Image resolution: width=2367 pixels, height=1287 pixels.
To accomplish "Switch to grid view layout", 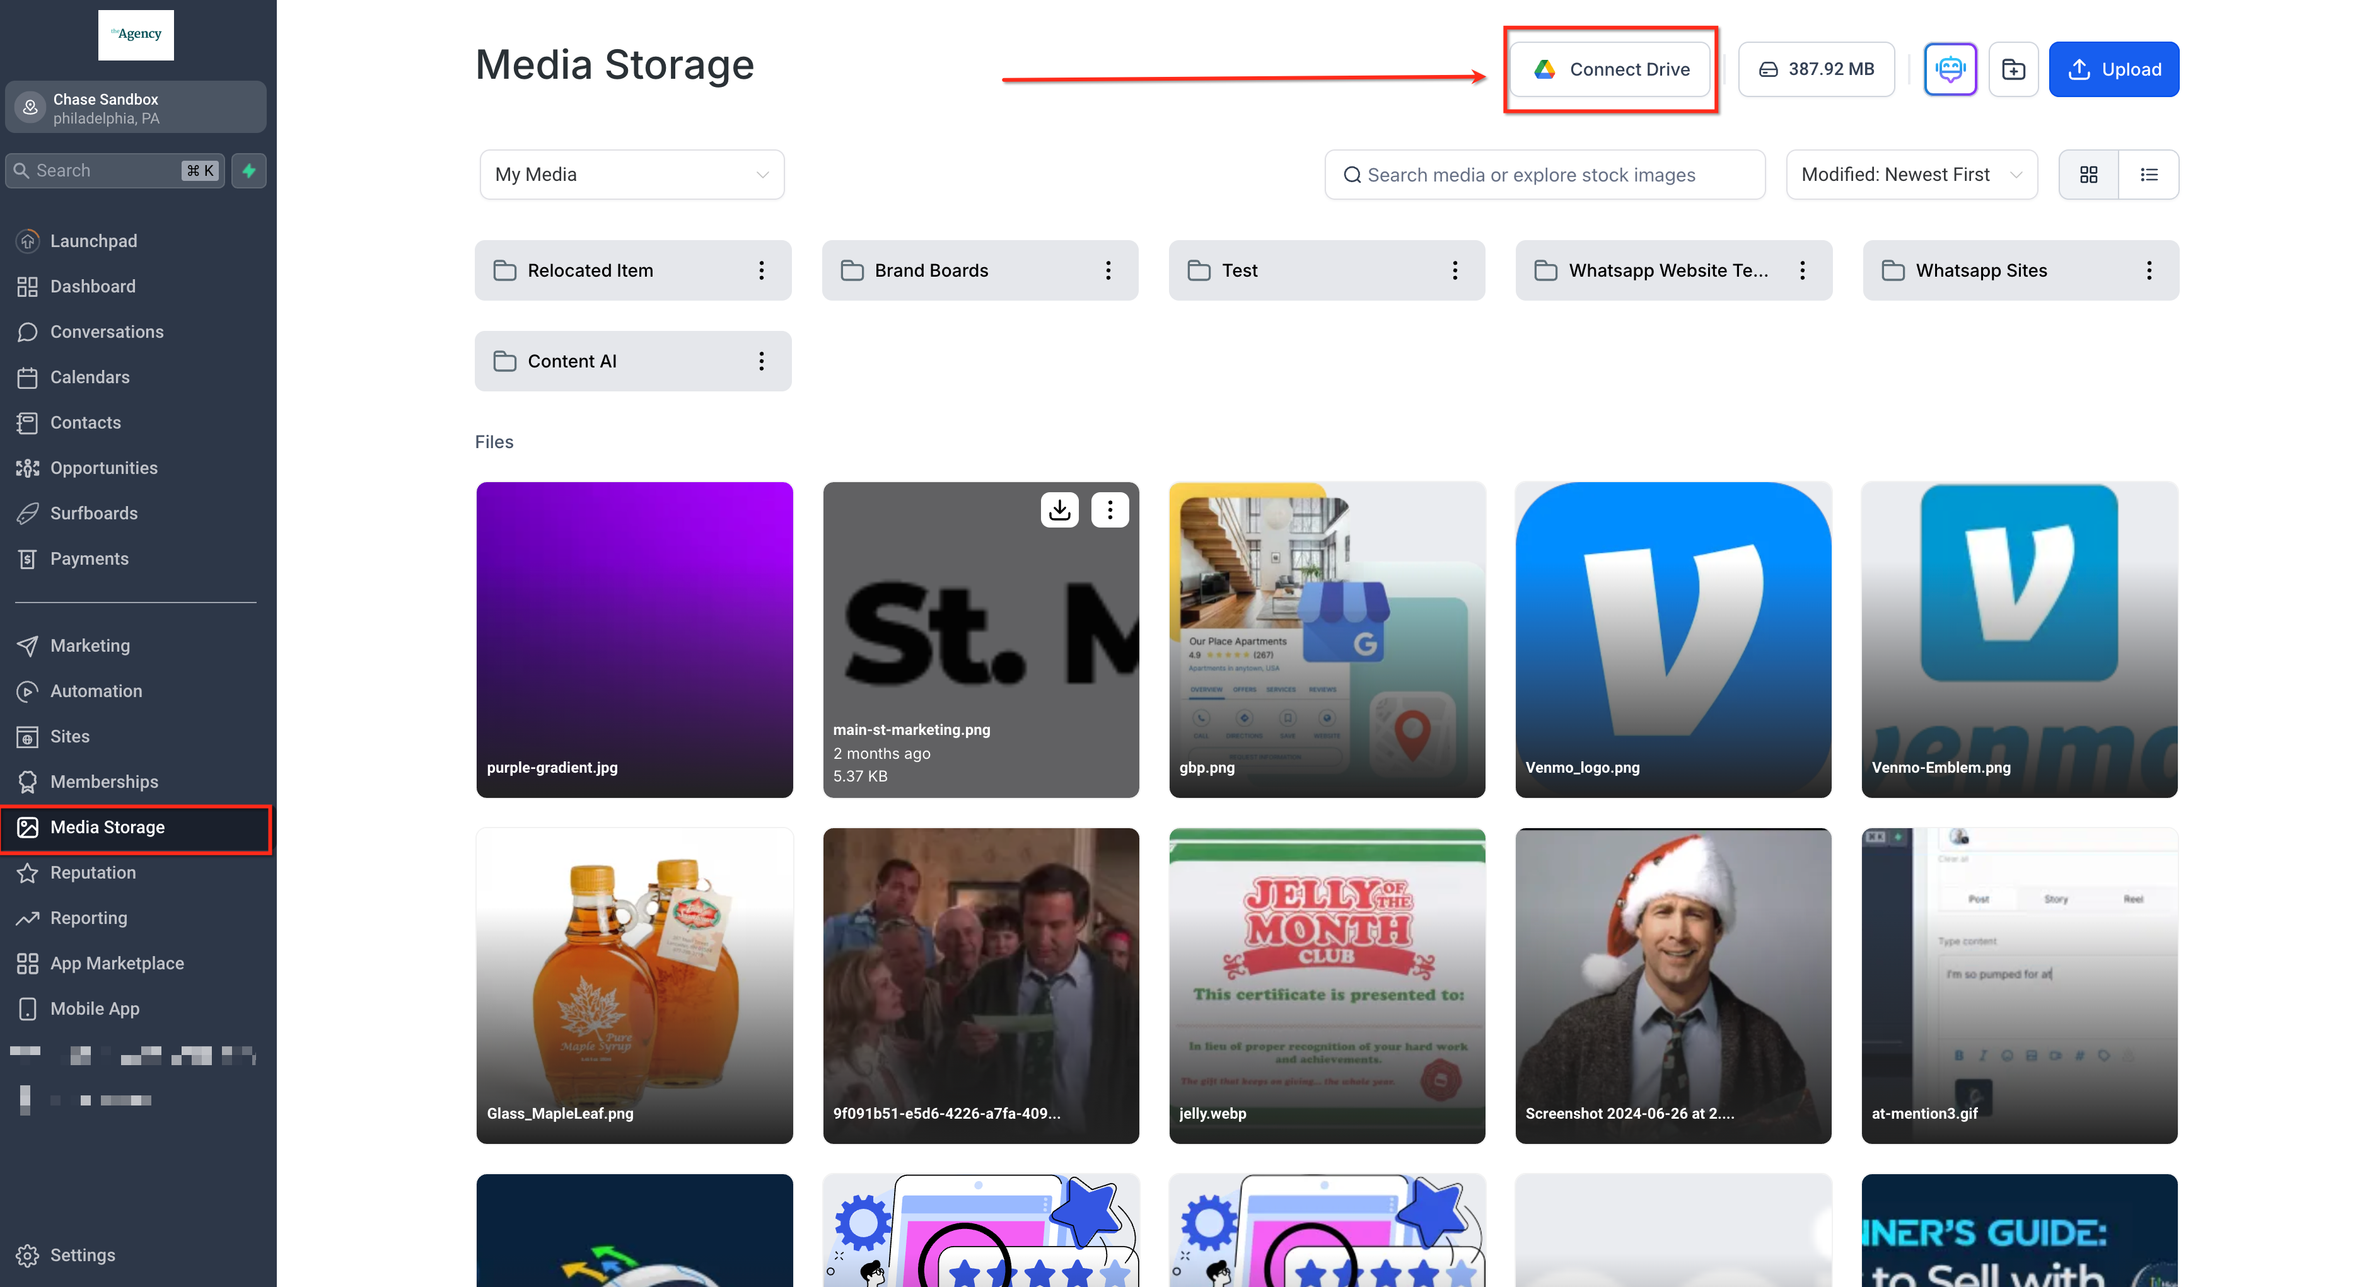I will 2088,175.
